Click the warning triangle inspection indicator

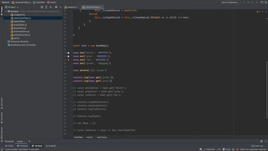pos(258,12)
